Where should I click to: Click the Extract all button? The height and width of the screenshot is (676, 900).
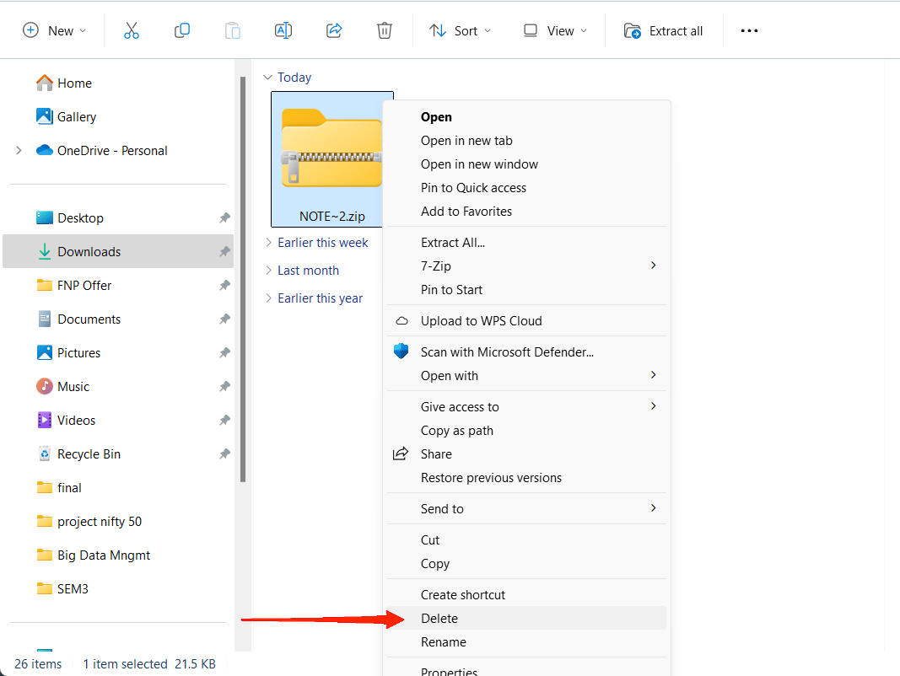(x=663, y=31)
